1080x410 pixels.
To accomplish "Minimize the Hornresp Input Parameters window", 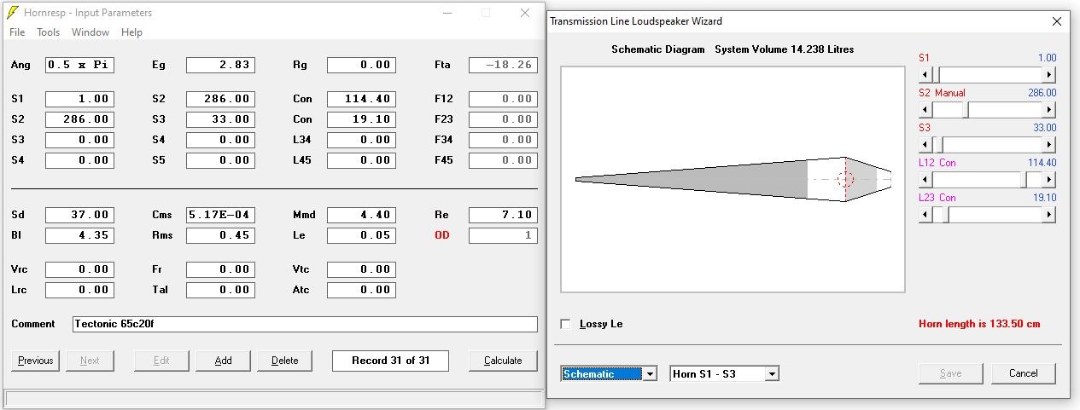I will pos(447,13).
